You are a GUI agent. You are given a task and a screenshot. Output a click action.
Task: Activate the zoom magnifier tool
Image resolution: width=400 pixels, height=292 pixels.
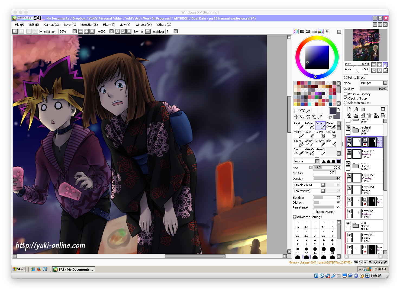(x=302, y=117)
